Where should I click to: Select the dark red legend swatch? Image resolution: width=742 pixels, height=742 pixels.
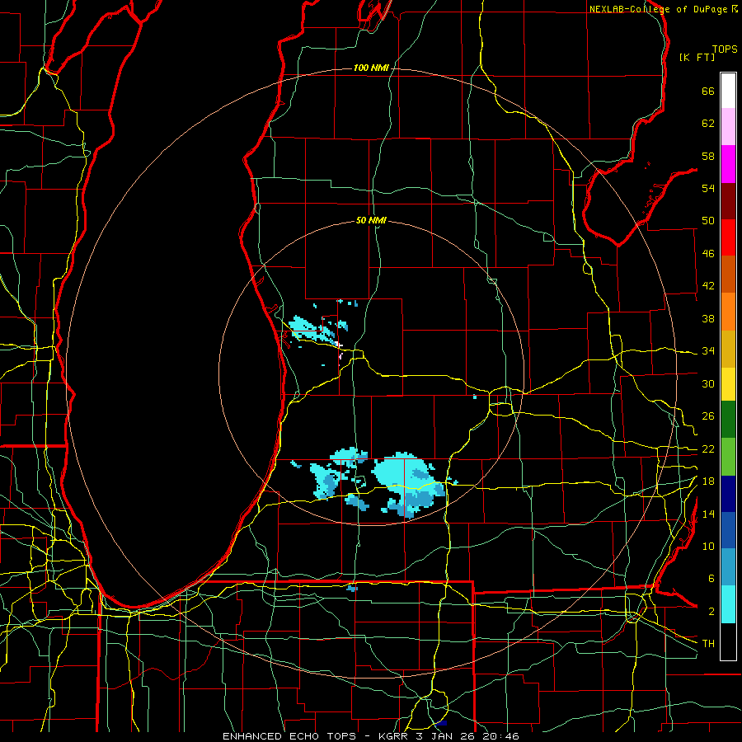pos(728,200)
